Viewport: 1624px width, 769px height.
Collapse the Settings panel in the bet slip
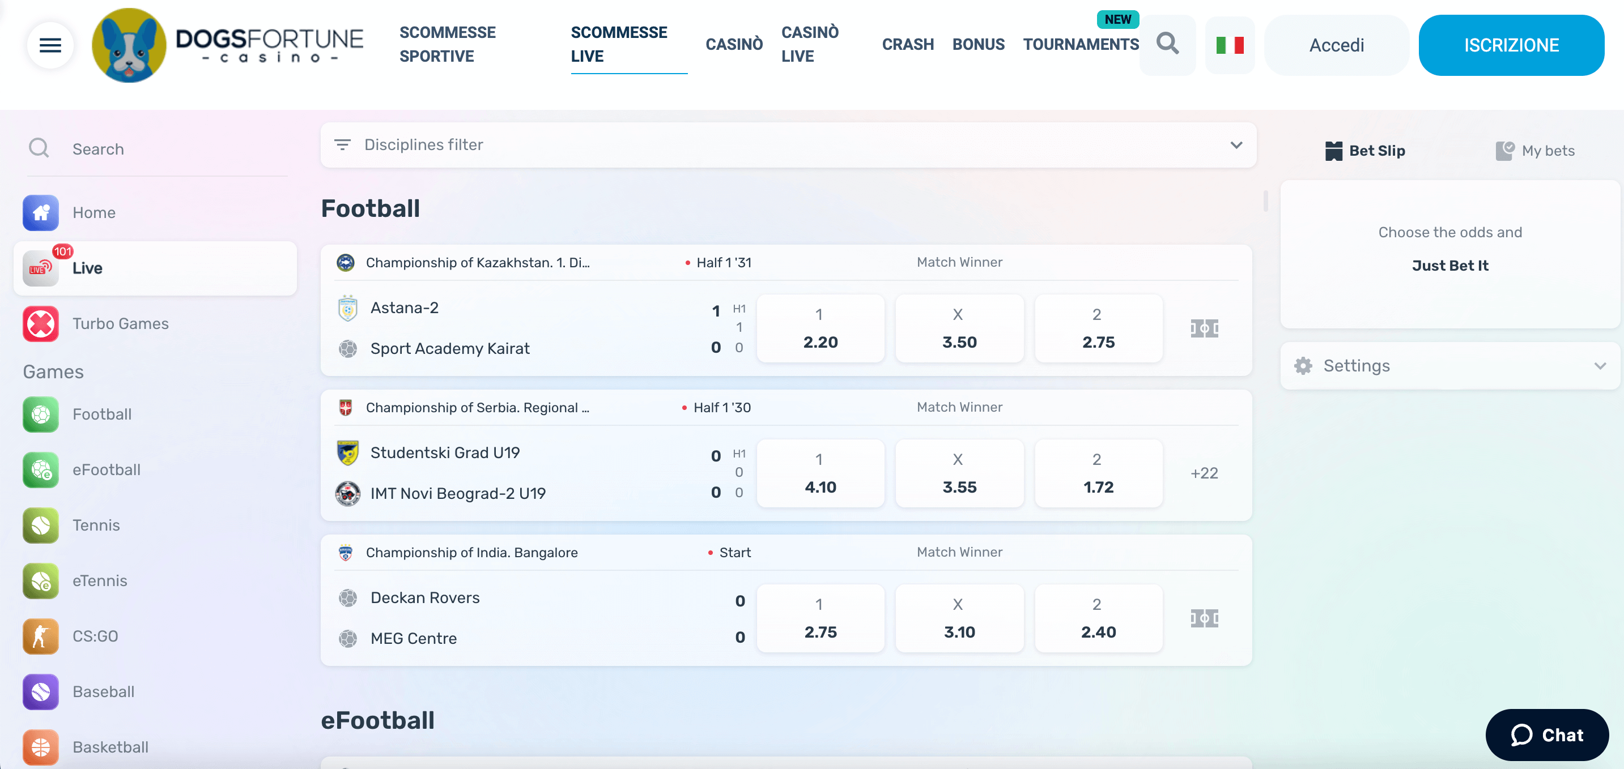[1600, 365]
